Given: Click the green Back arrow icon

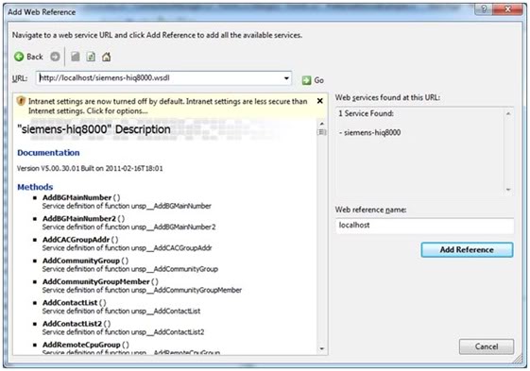Looking at the screenshot, I should pyautogui.click(x=19, y=57).
